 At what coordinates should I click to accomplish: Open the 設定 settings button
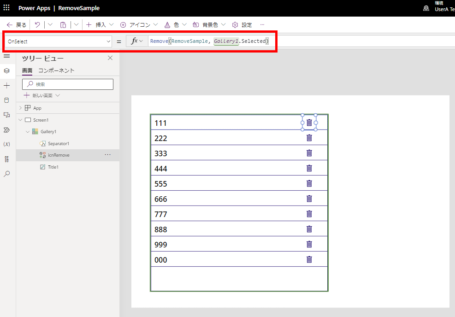[x=242, y=25]
